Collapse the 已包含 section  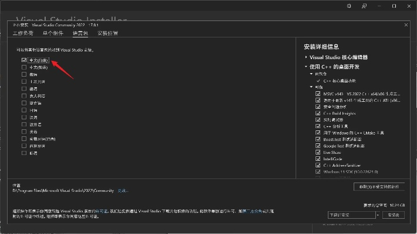(x=311, y=74)
